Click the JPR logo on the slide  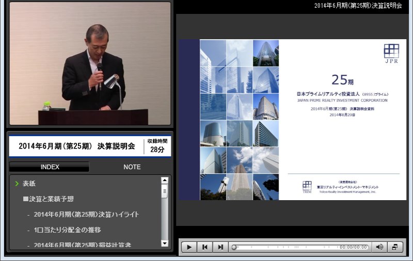[391, 54]
